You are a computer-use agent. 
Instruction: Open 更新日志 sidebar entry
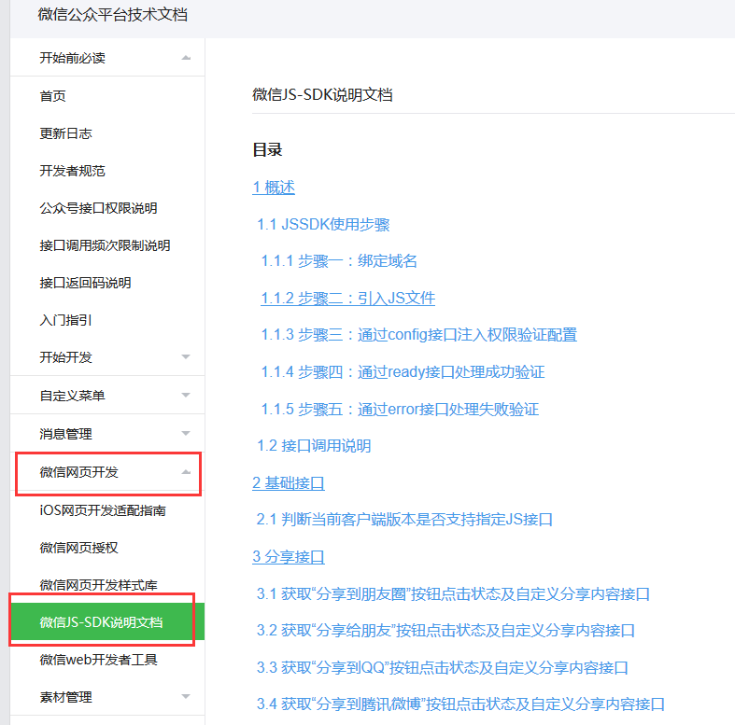point(65,133)
